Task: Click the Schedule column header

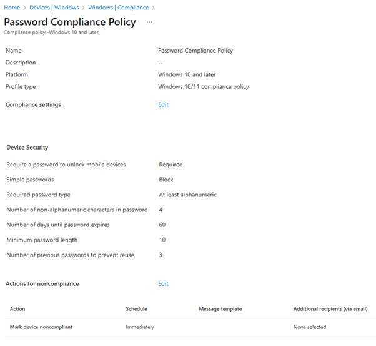Action: pyautogui.click(x=137, y=309)
